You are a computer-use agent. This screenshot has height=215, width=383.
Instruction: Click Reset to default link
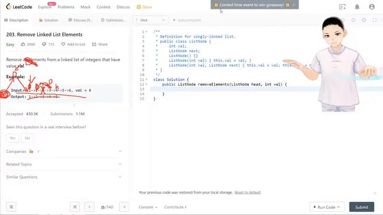[x=247, y=192]
